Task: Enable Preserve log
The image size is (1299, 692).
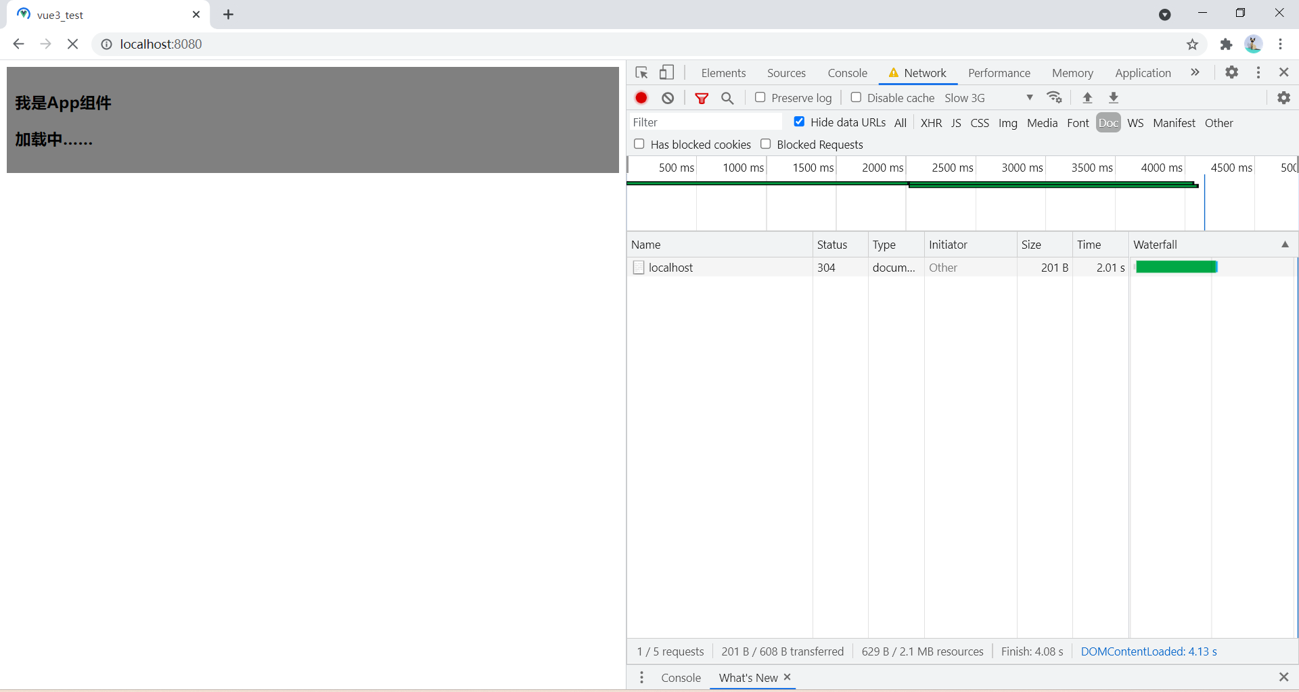Action: pyautogui.click(x=760, y=97)
